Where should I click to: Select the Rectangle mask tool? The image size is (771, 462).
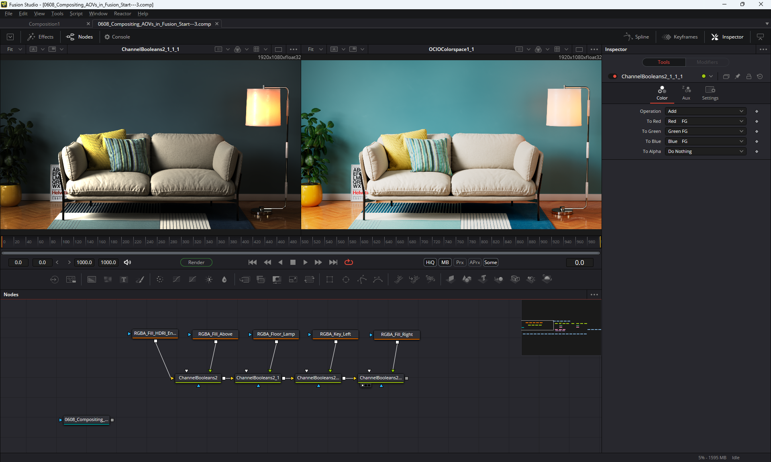pyautogui.click(x=329, y=279)
